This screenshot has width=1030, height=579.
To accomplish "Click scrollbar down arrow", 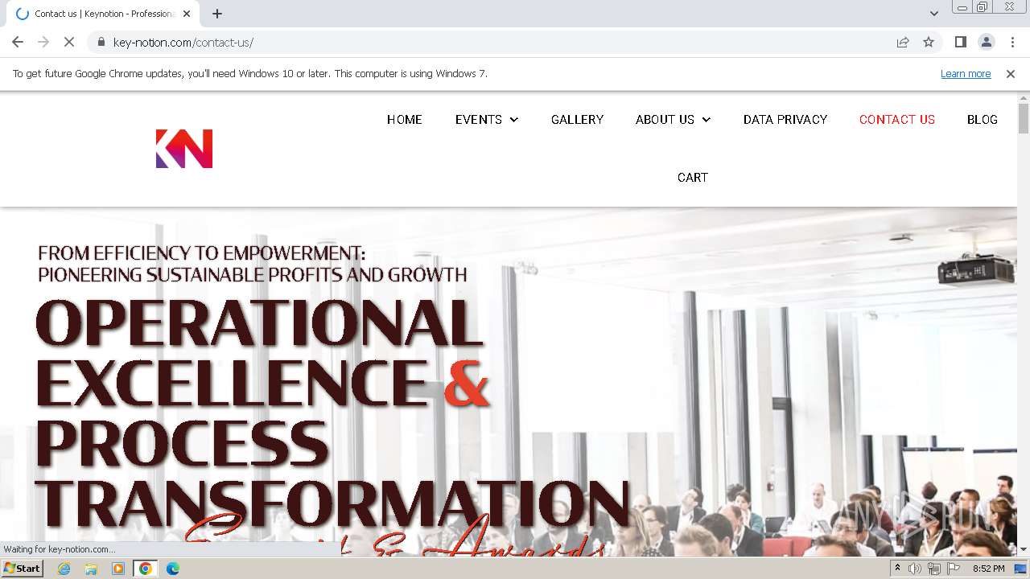I will (x=1024, y=549).
